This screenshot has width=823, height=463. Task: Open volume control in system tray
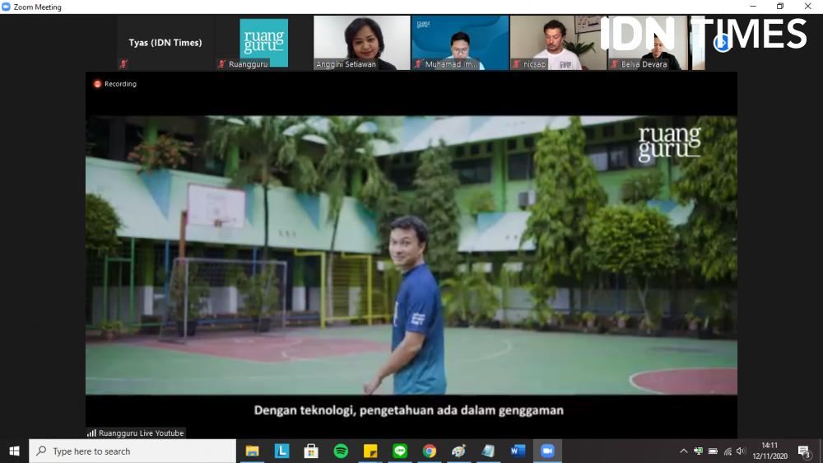click(x=741, y=451)
